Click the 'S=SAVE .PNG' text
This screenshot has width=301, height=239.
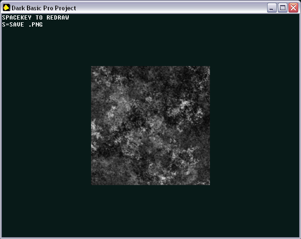pyautogui.click(x=22, y=25)
